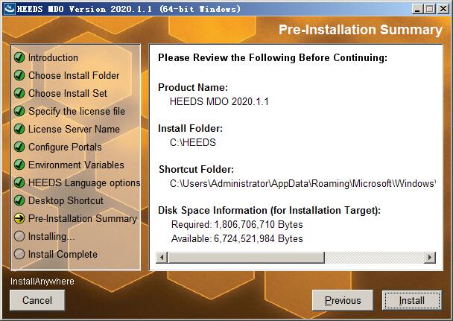Click the Install Folder: heading
The width and height of the screenshot is (453, 321).
click(191, 128)
